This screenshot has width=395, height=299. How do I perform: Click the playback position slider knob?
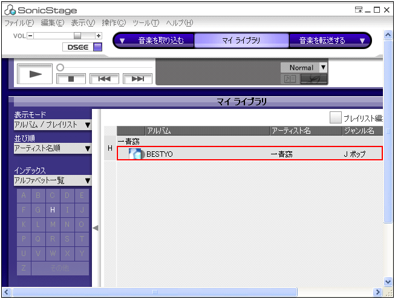pos(60,67)
